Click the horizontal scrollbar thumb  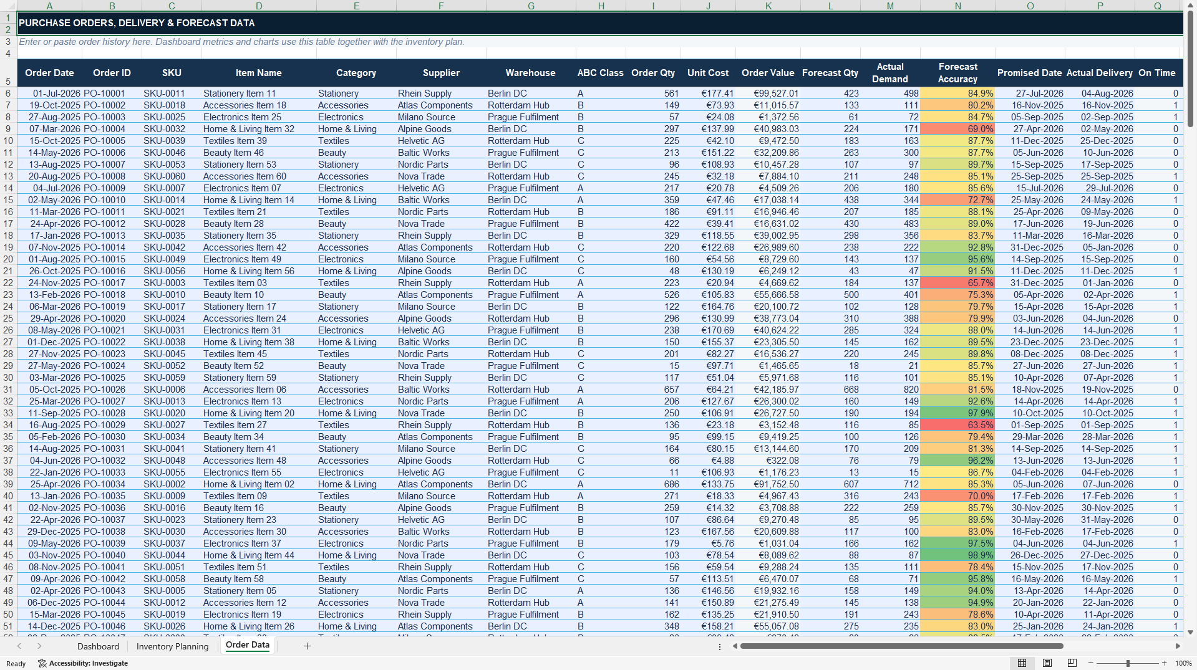901,646
